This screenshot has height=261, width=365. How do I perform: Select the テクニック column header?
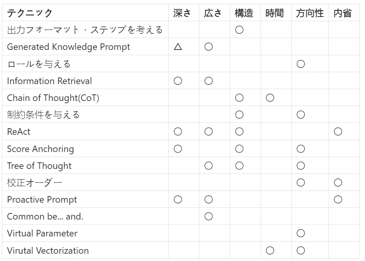point(30,13)
